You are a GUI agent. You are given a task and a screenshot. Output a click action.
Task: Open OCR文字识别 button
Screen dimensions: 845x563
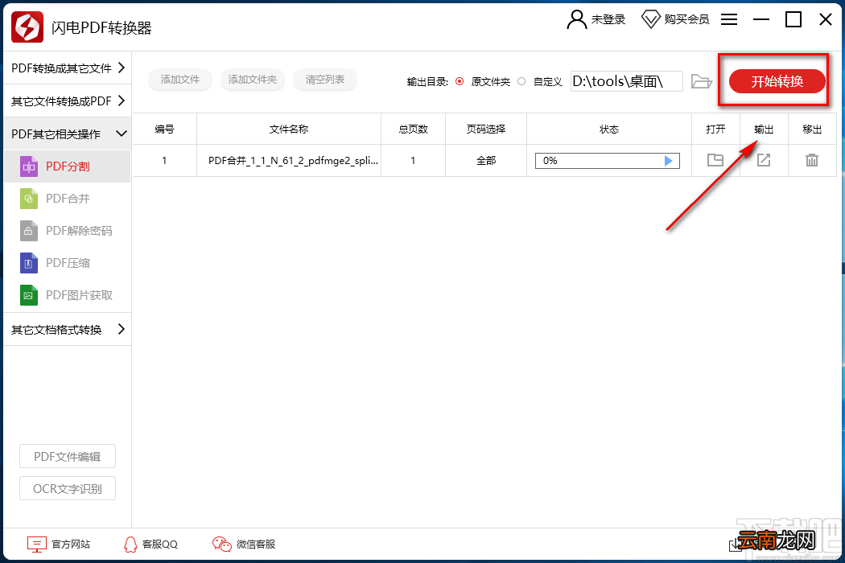tap(68, 489)
